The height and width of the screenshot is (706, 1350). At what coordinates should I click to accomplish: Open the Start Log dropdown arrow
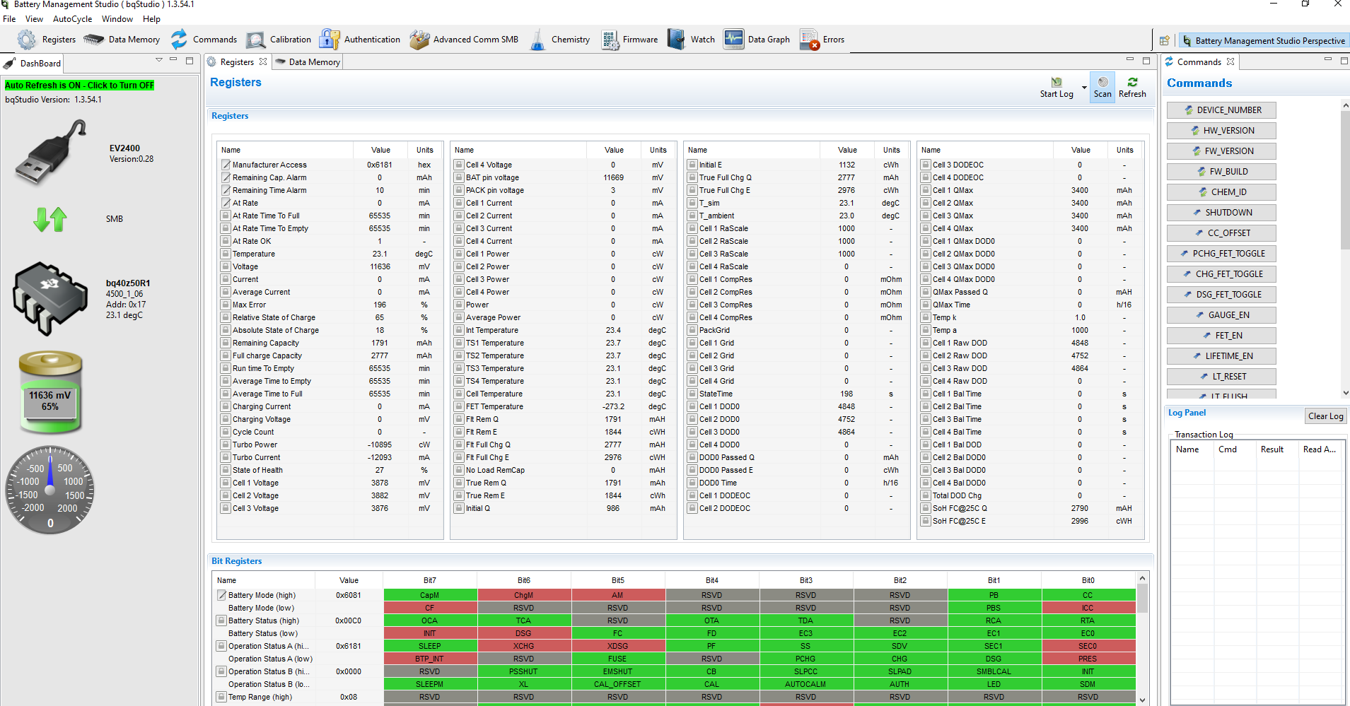1084,88
